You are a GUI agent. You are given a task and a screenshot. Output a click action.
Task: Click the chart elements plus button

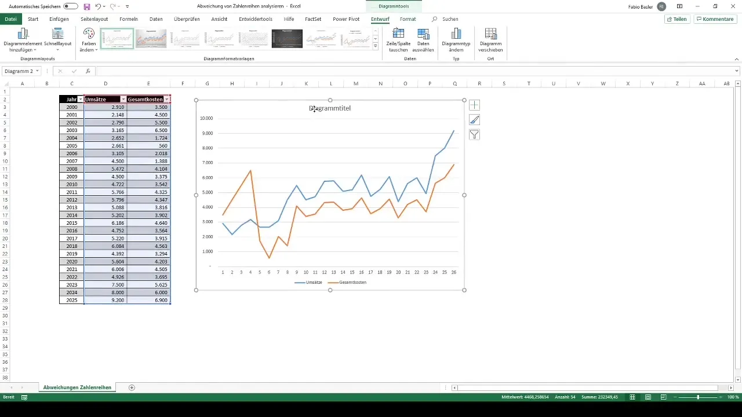coord(474,105)
